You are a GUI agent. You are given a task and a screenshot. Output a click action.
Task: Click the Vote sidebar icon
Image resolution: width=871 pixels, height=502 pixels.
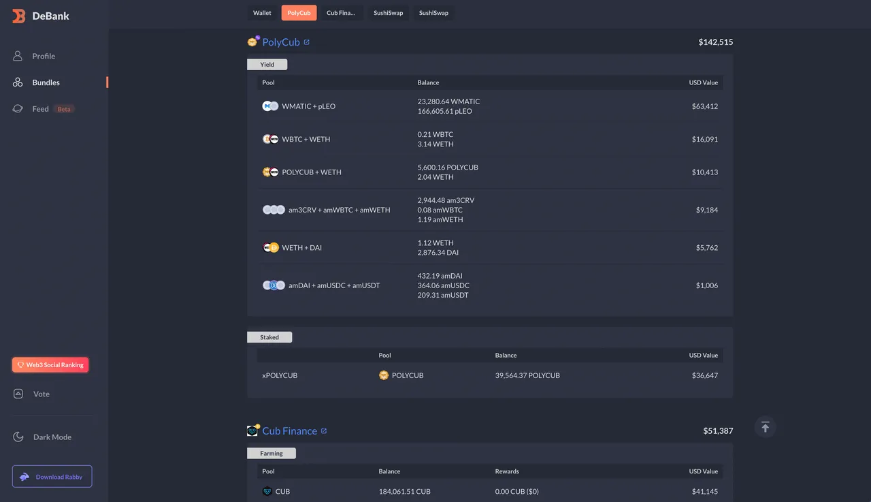[x=20, y=394]
